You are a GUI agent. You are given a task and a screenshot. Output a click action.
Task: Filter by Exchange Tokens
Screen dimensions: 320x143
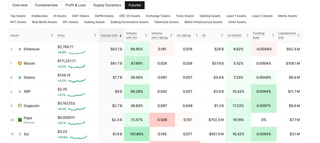click(x=158, y=16)
